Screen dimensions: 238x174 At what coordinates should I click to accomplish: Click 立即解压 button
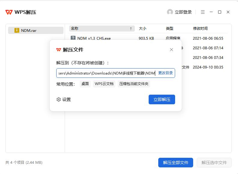(162, 99)
